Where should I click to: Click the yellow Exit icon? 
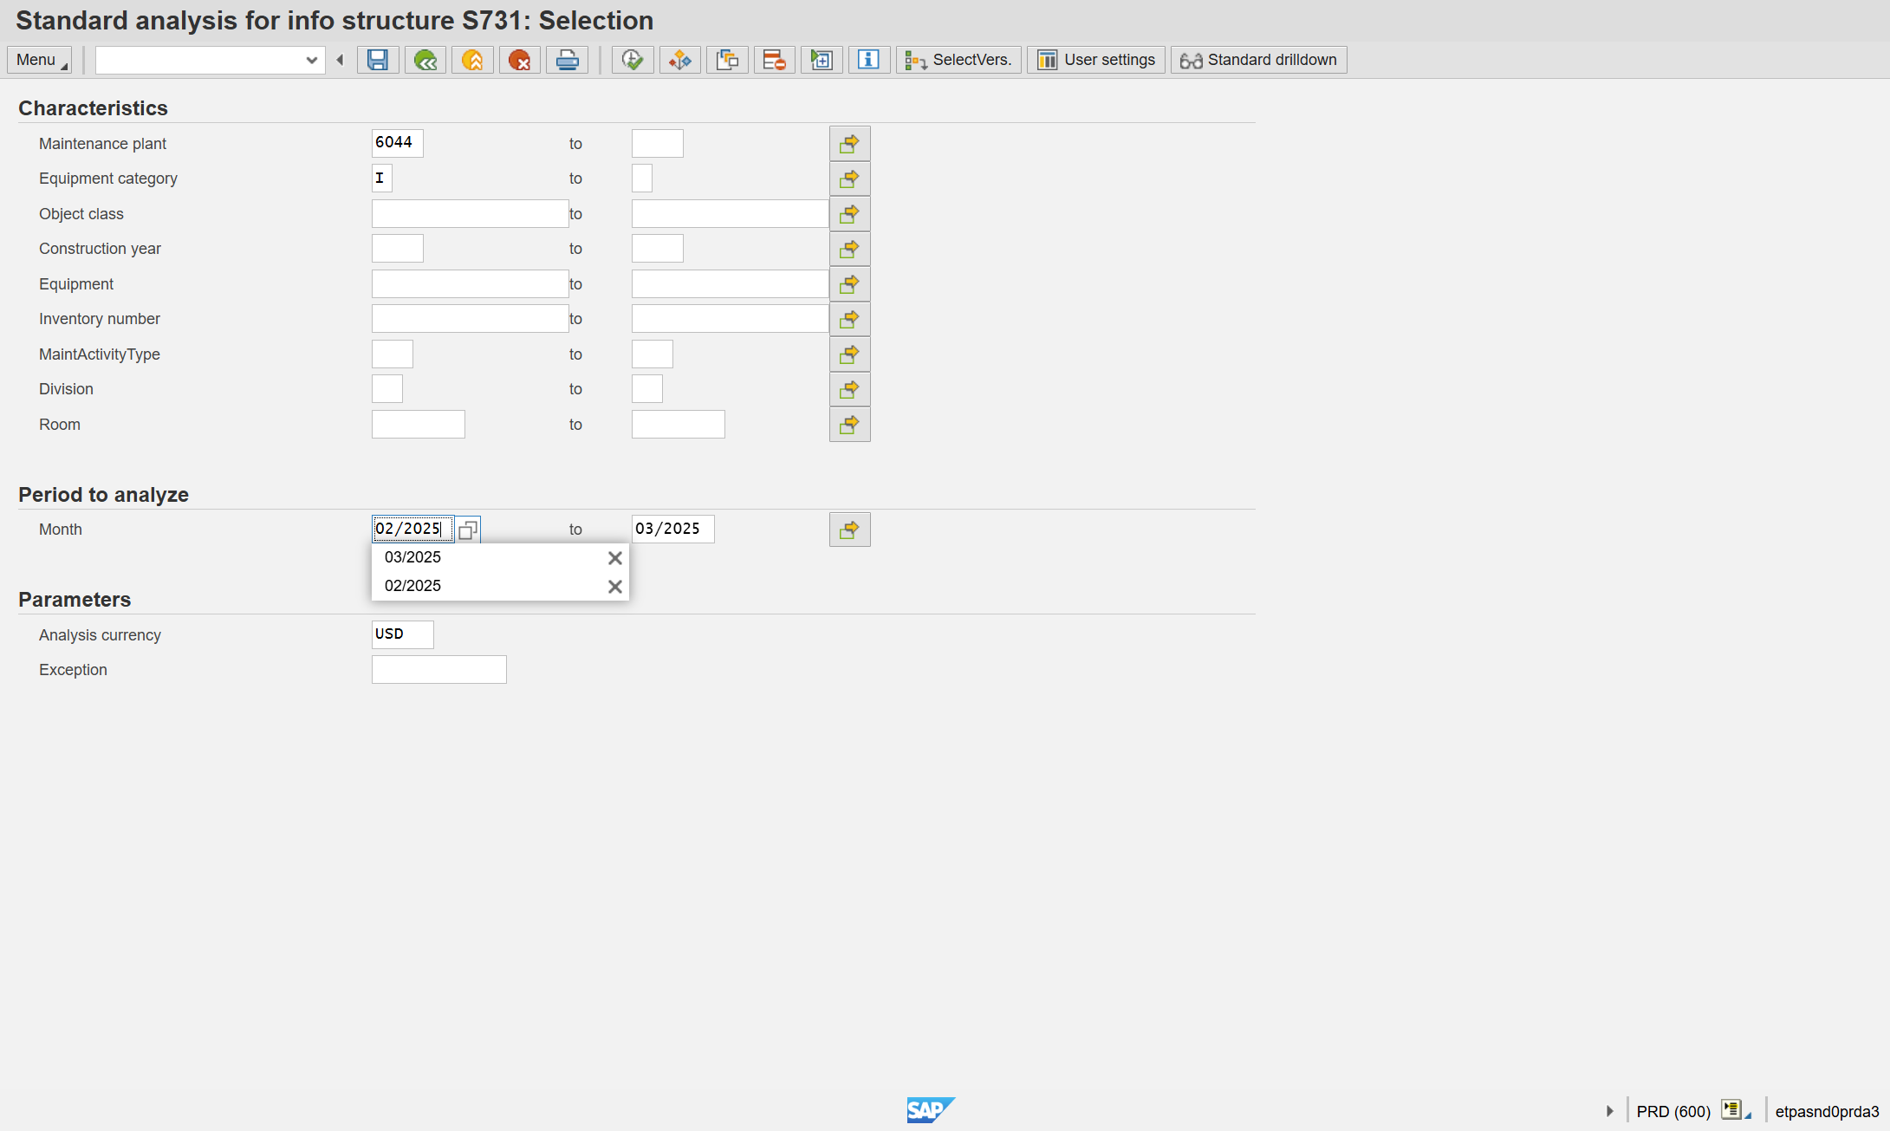472,60
